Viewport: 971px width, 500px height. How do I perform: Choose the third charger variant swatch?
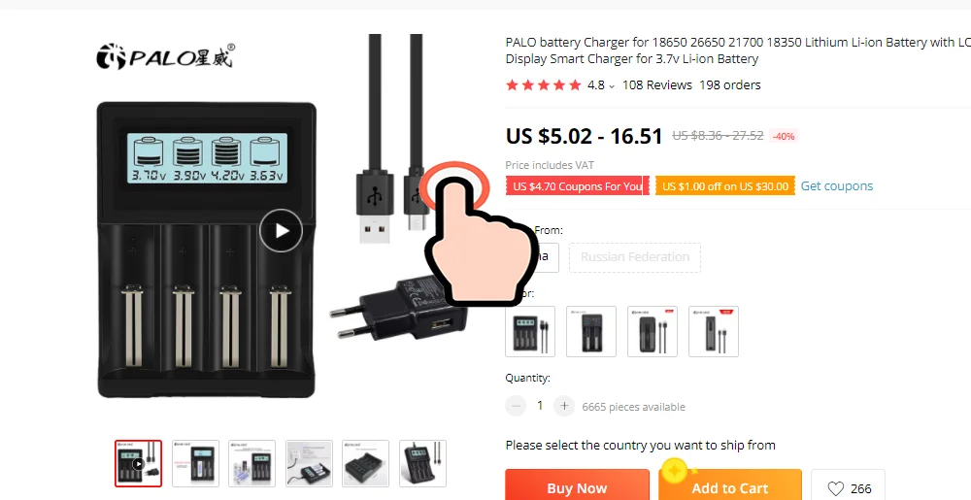pos(653,332)
